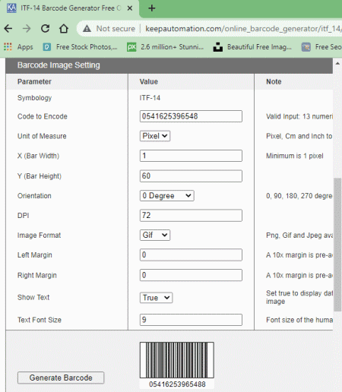
Task: Click the DPI input field
Action: 191,216
